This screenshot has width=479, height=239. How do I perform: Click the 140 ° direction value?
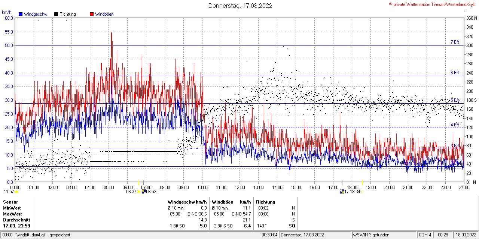[x=262, y=226]
